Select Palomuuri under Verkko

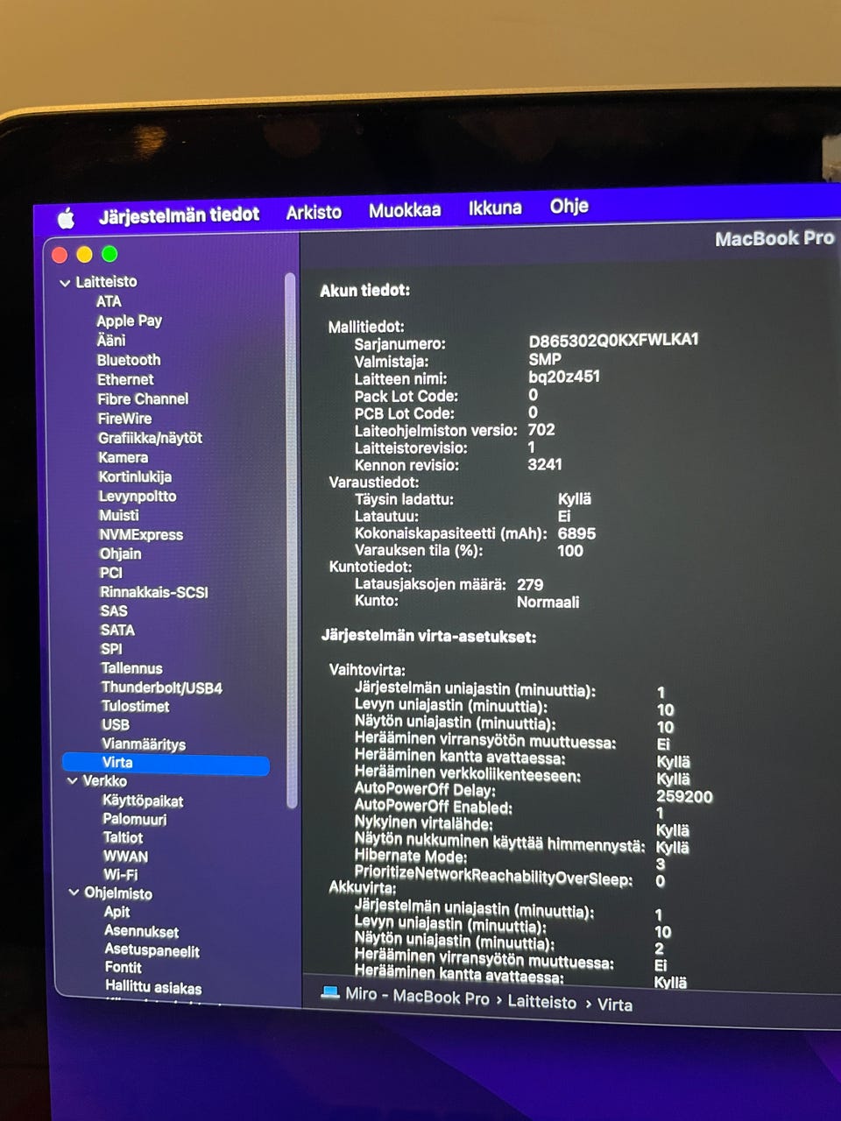click(x=134, y=819)
